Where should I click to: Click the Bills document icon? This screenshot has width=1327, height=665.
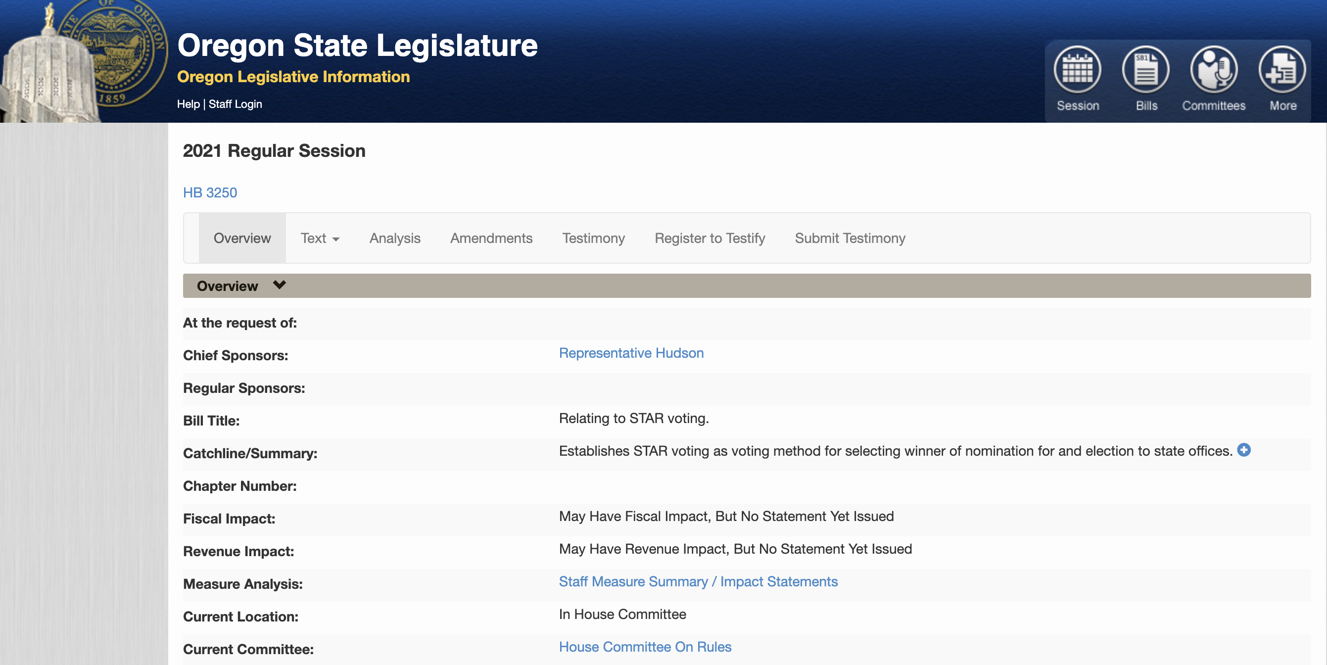[1146, 70]
